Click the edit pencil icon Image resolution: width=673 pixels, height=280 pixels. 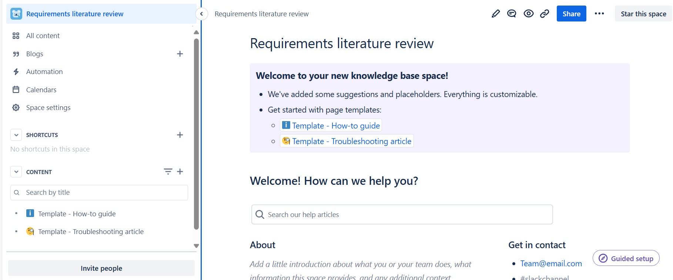click(x=495, y=14)
